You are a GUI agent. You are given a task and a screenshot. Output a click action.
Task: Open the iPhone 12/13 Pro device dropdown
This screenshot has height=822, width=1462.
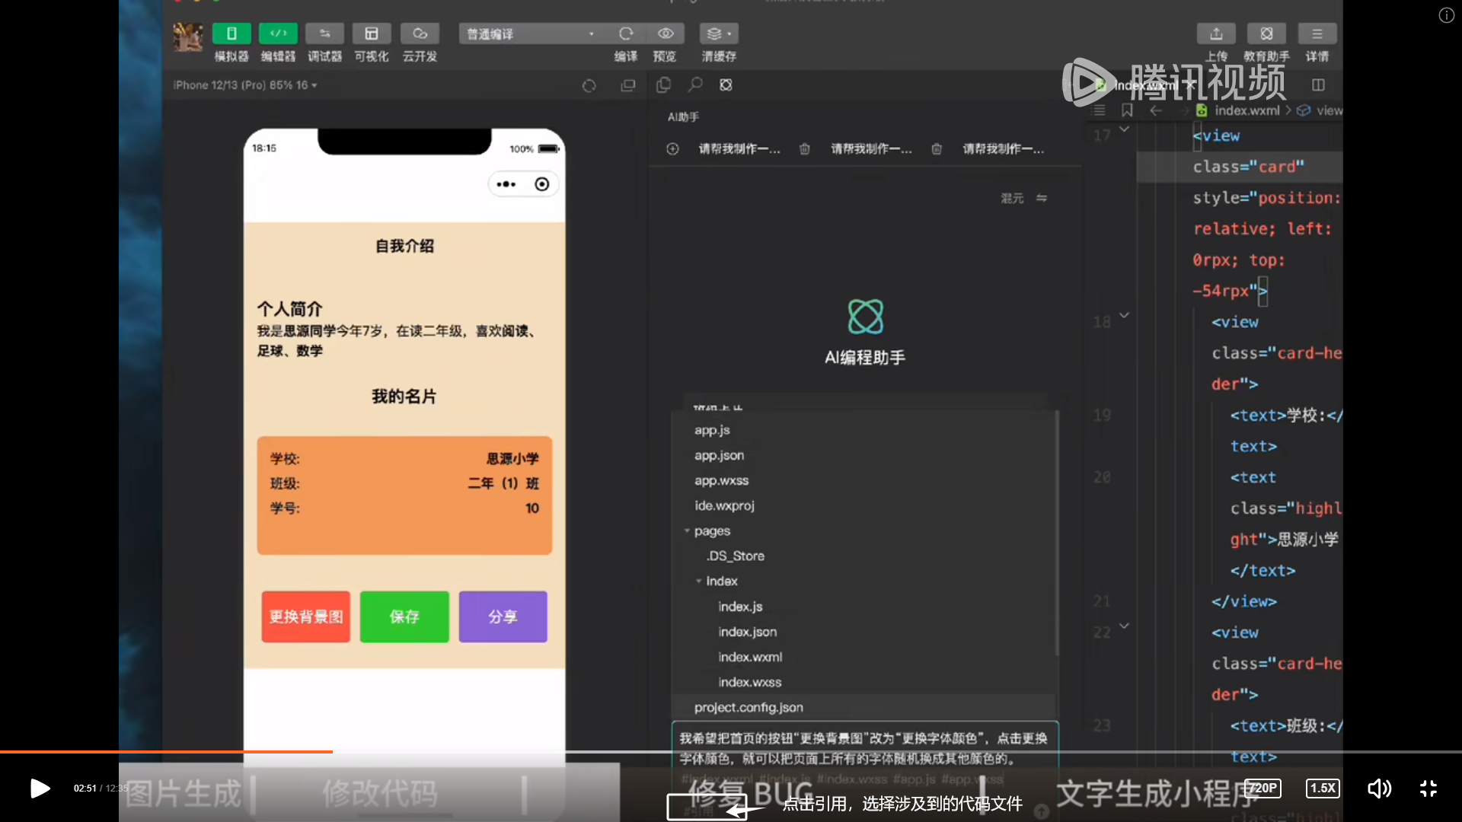(245, 85)
